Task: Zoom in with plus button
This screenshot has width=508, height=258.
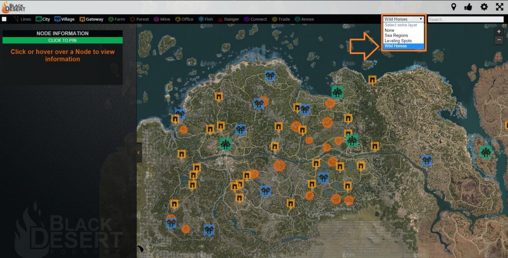Action: [499, 32]
